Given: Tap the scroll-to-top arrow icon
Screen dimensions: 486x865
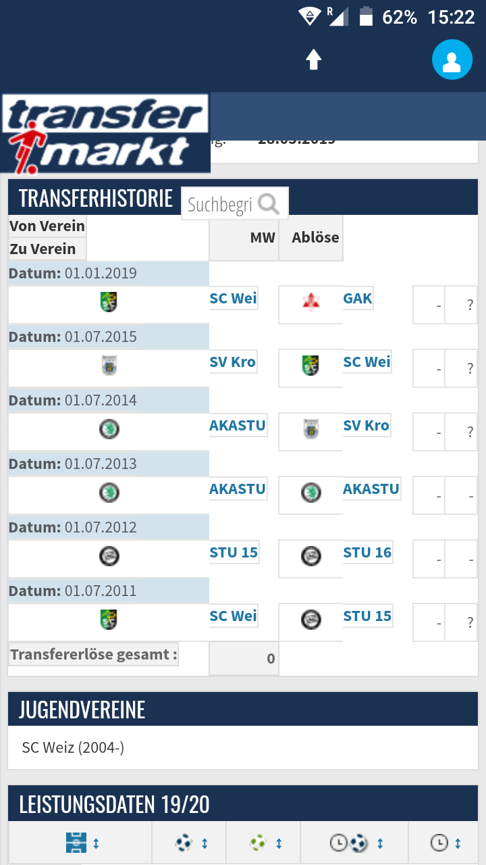Looking at the screenshot, I should [x=313, y=59].
